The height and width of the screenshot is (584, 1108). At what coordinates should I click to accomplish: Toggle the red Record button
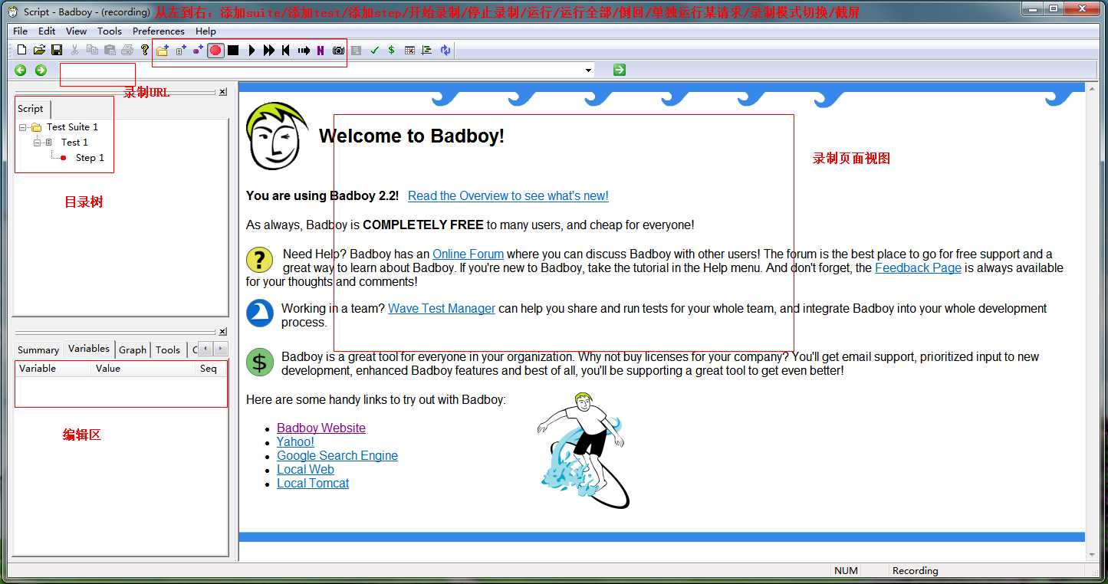click(215, 50)
